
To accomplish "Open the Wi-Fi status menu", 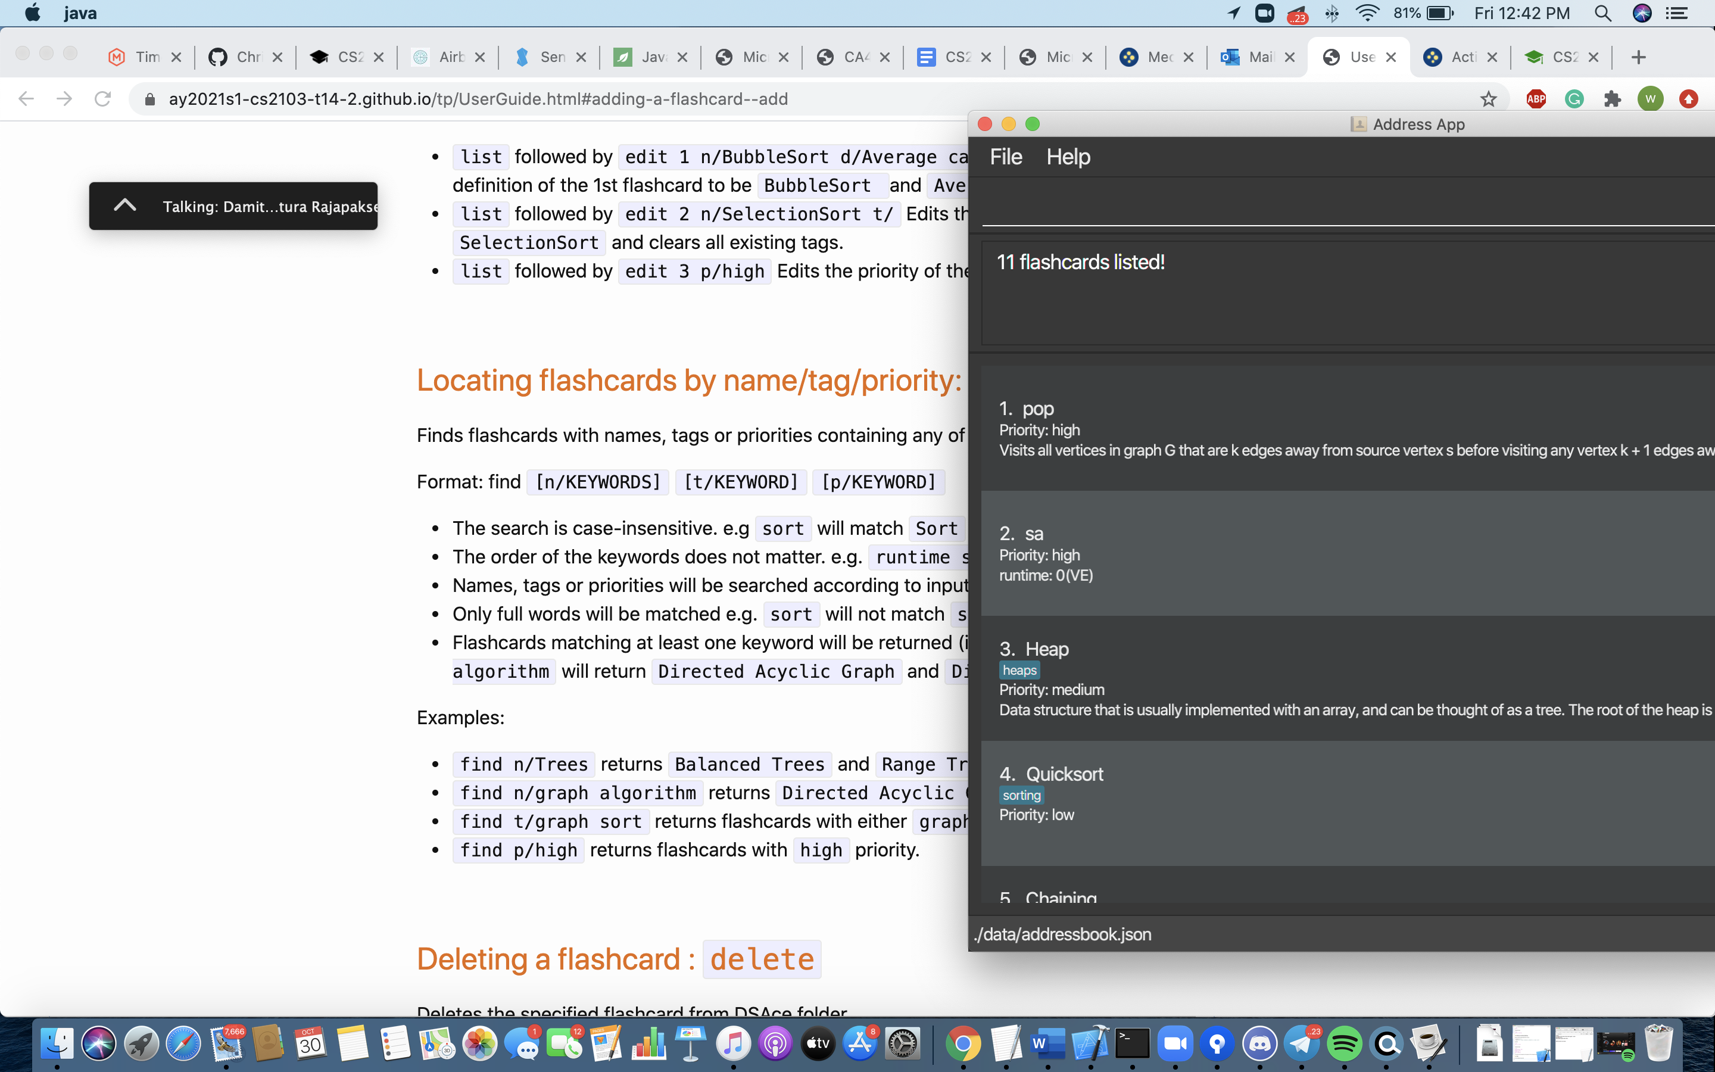I will pyautogui.click(x=1367, y=14).
